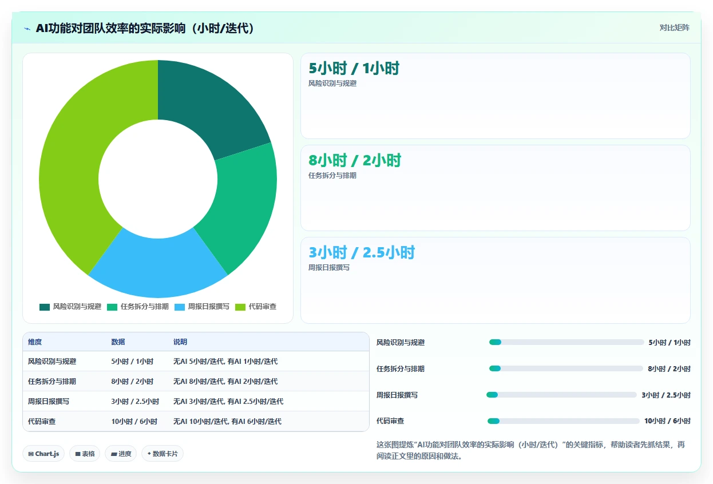Toggle the 代码审查 legend swatch
The width and height of the screenshot is (713, 484).
click(x=240, y=307)
